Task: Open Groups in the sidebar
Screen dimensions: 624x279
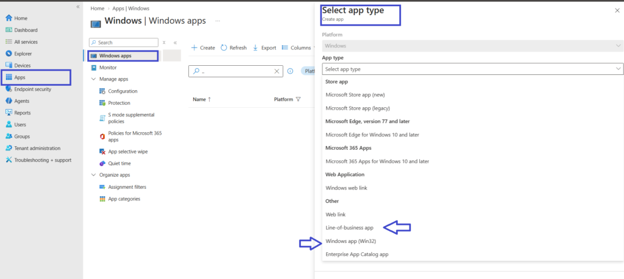Action: [x=22, y=136]
